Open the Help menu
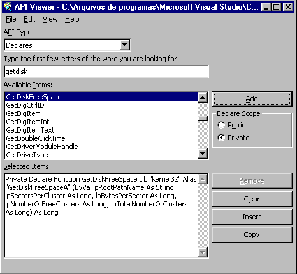Screen dimensions: 297x274 coord(72,19)
